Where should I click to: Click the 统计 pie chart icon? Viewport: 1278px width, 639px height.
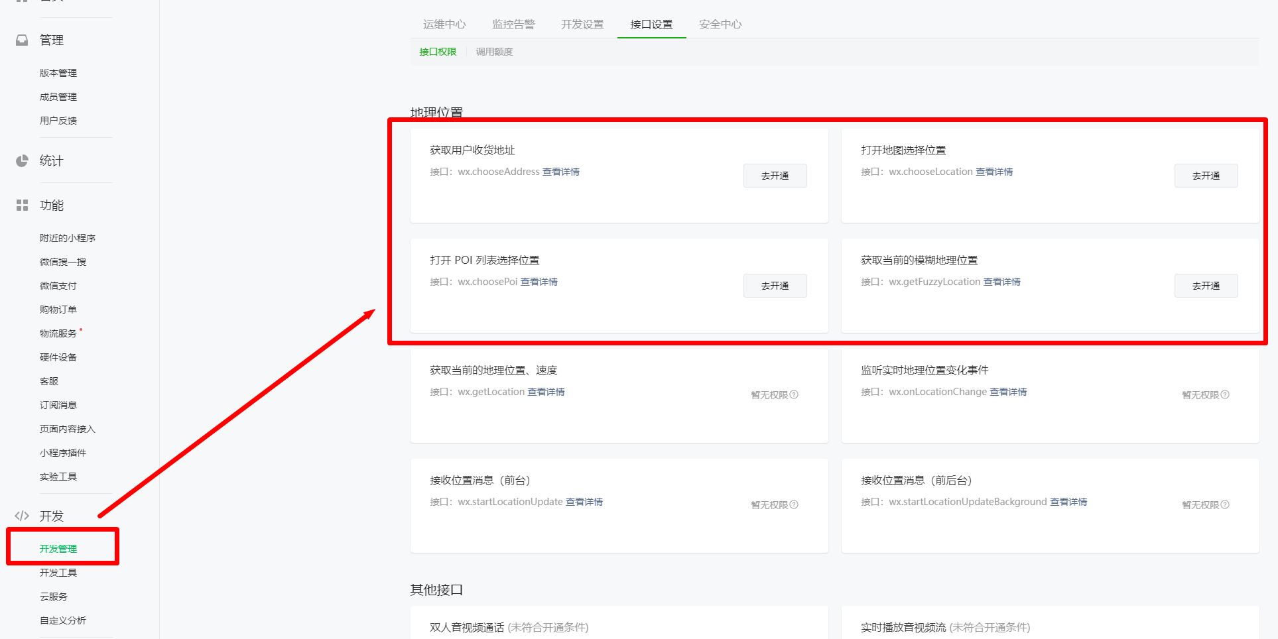[22, 161]
